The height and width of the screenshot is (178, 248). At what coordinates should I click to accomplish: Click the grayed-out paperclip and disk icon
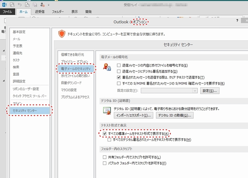pyautogui.click(x=35, y=5)
